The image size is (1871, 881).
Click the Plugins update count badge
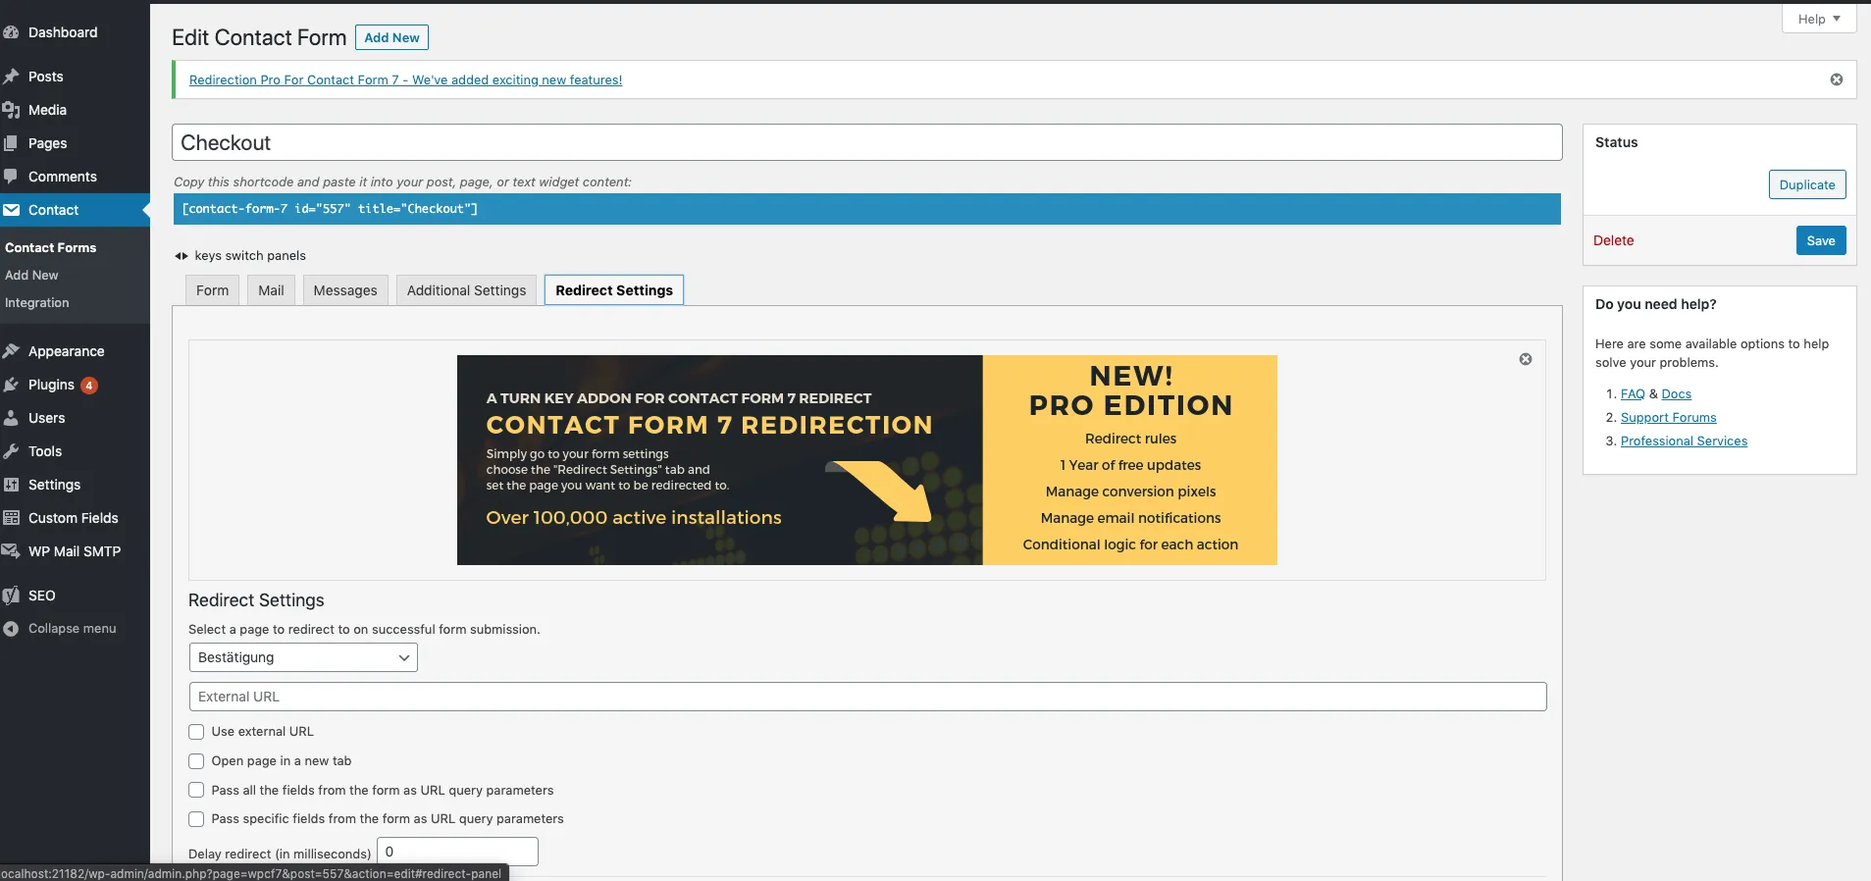point(89,386)
